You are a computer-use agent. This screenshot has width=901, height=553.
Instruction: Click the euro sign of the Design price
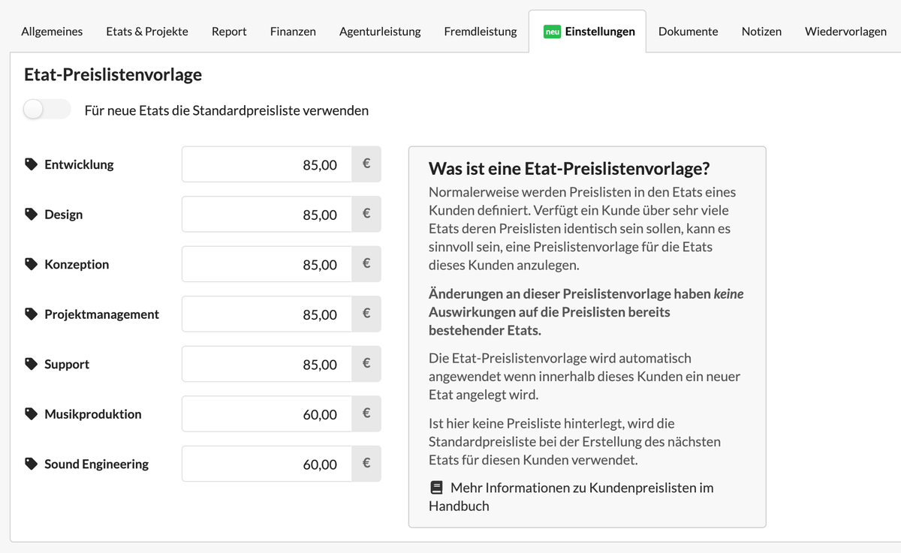click(366, 215)
